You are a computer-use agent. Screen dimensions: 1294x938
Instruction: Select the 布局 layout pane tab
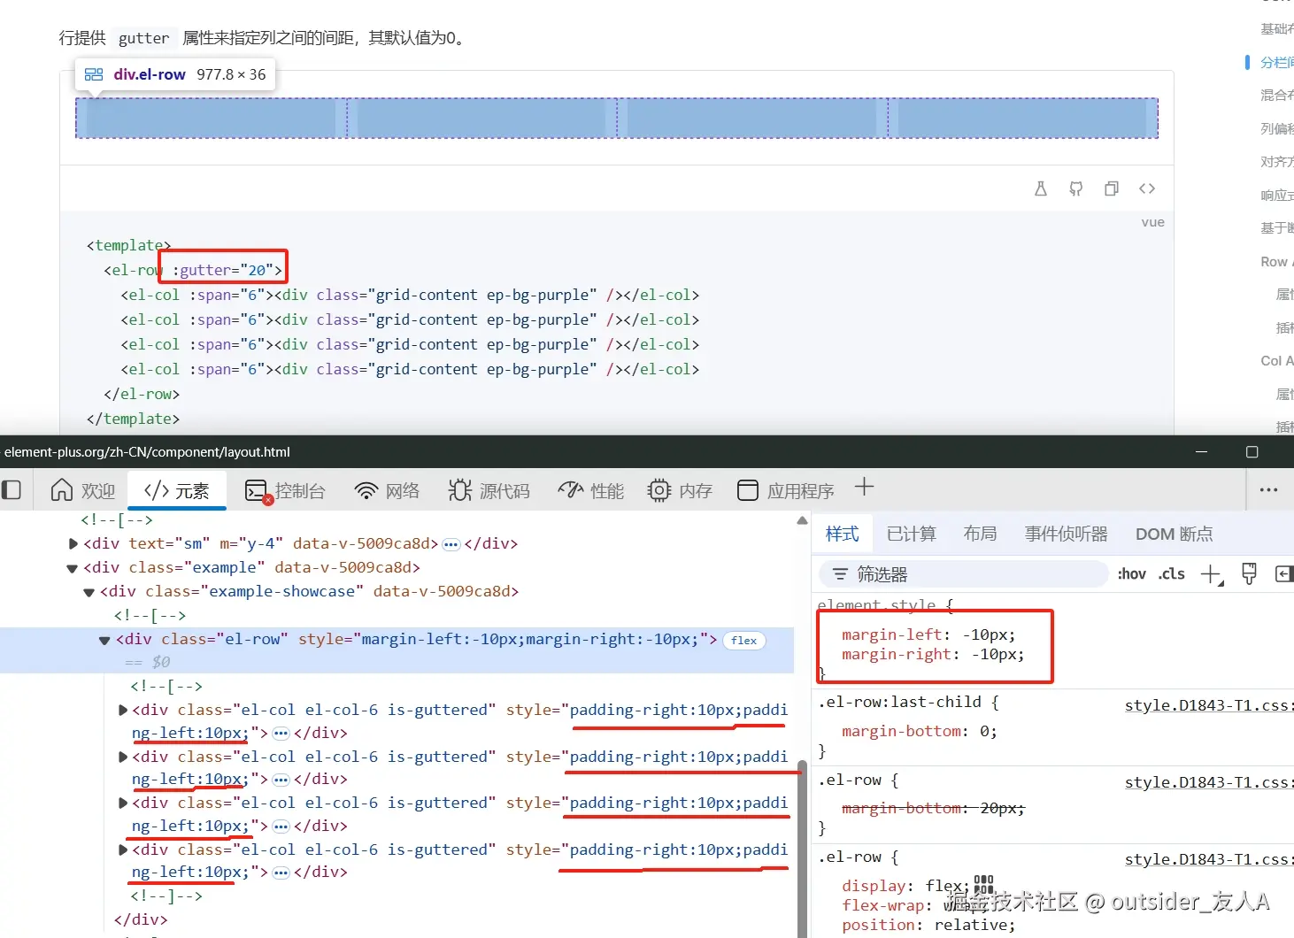(x=980, y=534)
